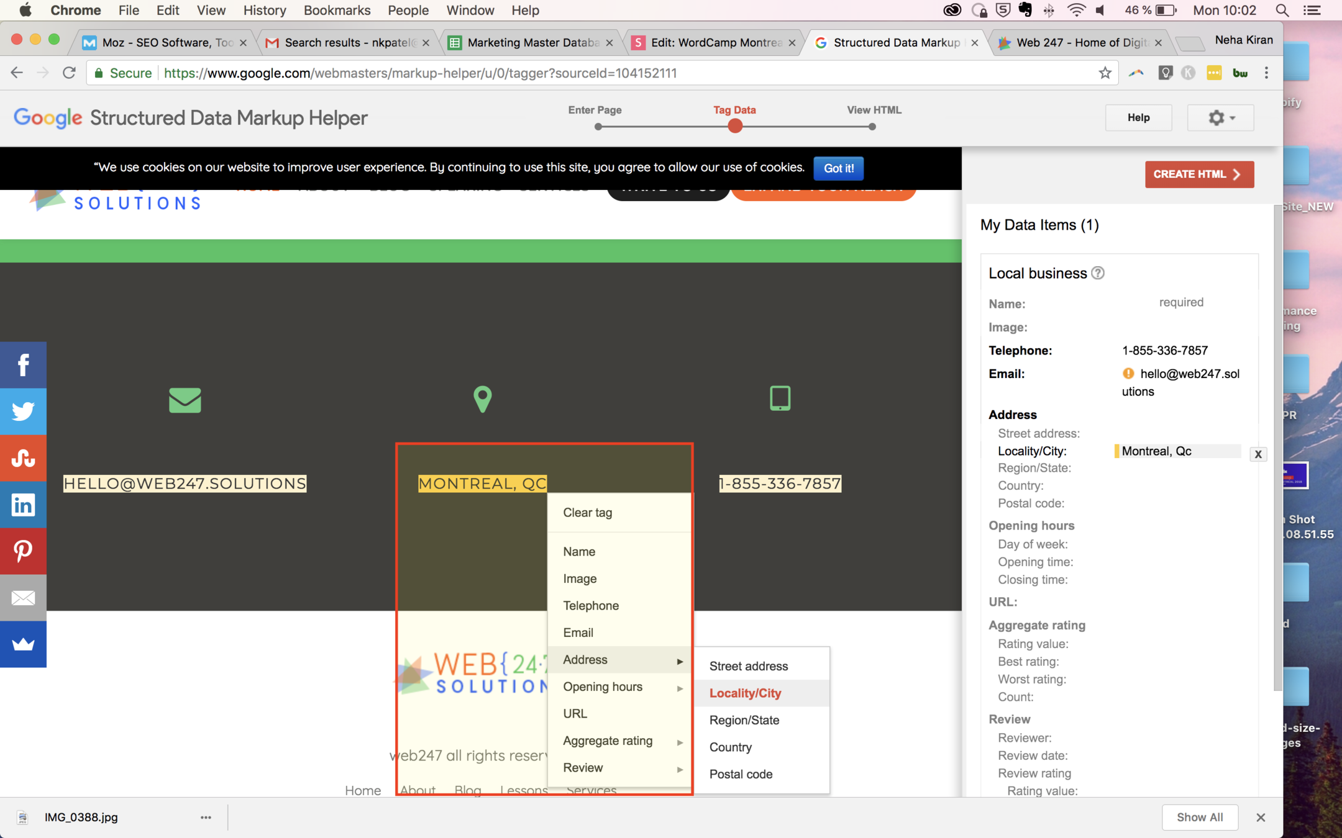Bookmark page with star icon

(x=1105, y=73)
